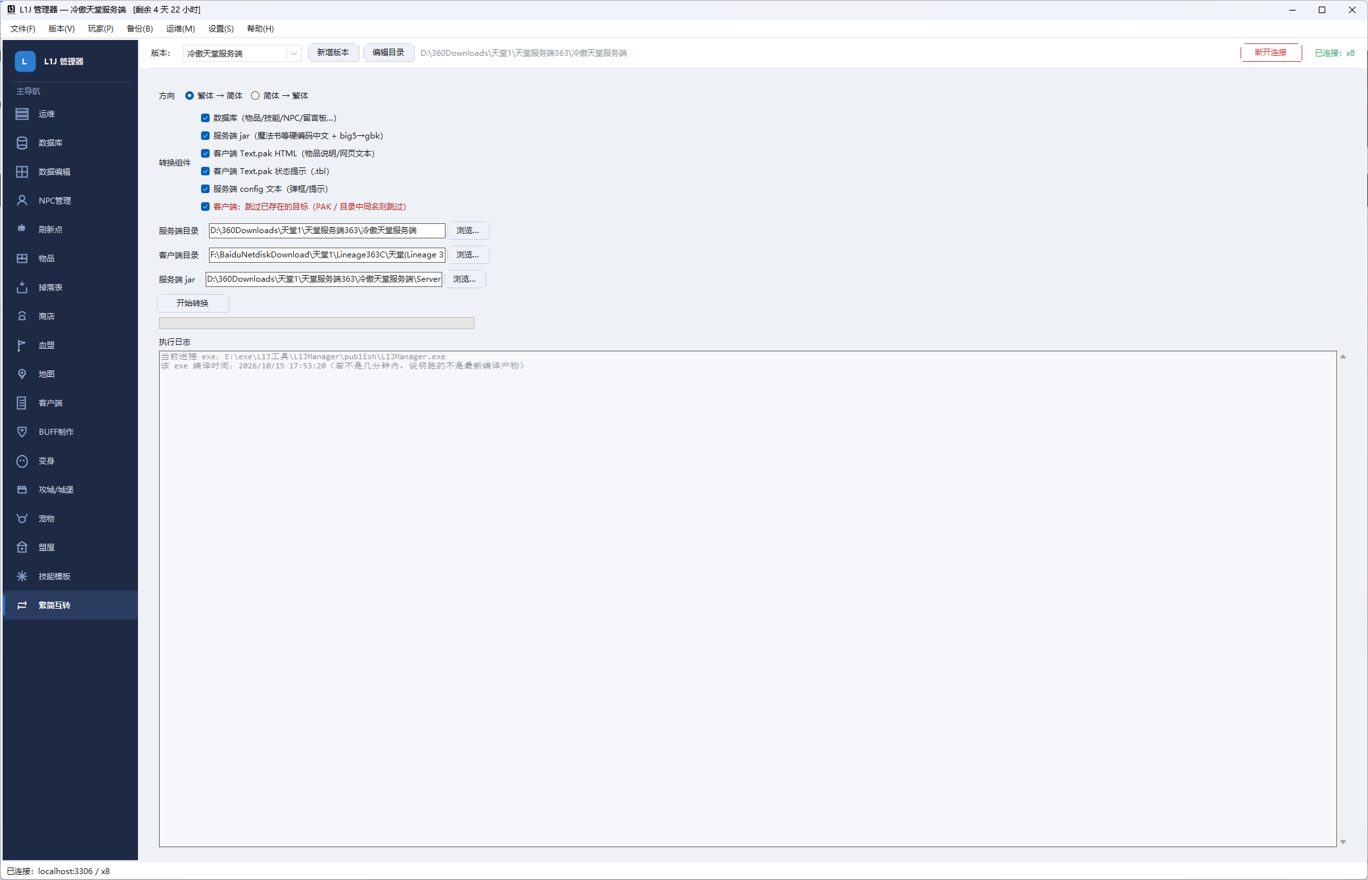
Task: Open the 运维(M) menu
Action: pos(180,29)
